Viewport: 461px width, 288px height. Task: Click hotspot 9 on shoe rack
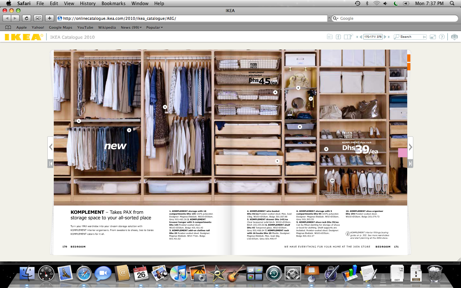point(326,149)
